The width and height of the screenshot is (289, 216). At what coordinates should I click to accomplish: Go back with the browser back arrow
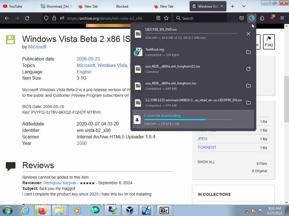(7, 18)
